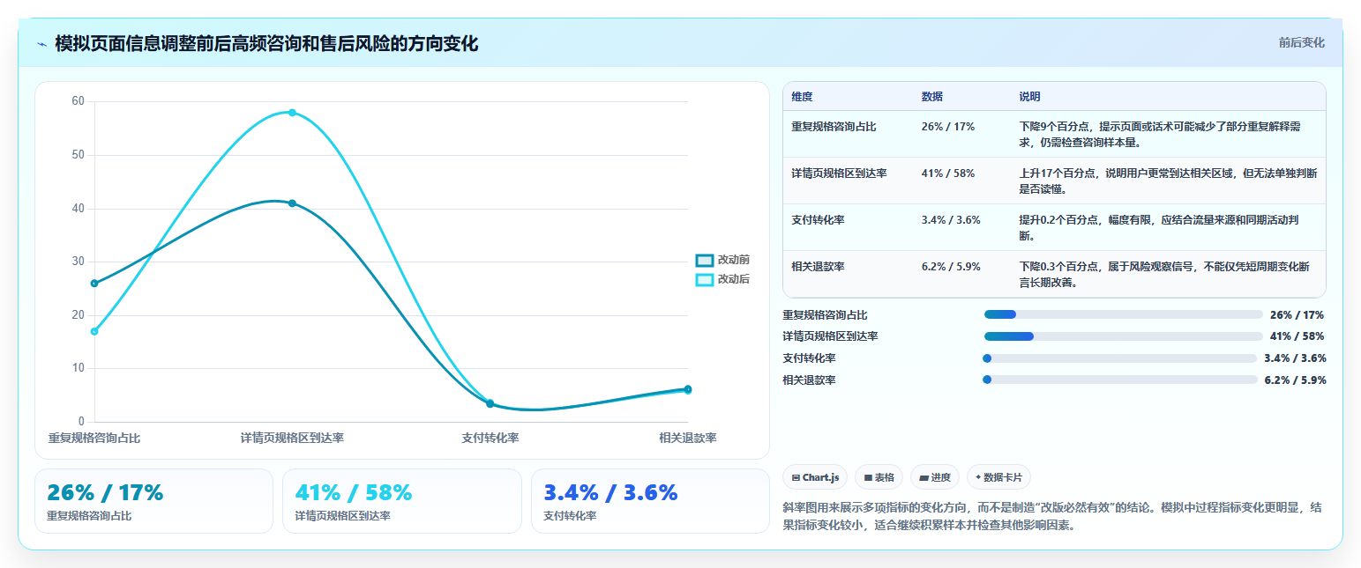Click the 维度 column header
This screenshot has width=1361, height=568.
coord(802,97)
